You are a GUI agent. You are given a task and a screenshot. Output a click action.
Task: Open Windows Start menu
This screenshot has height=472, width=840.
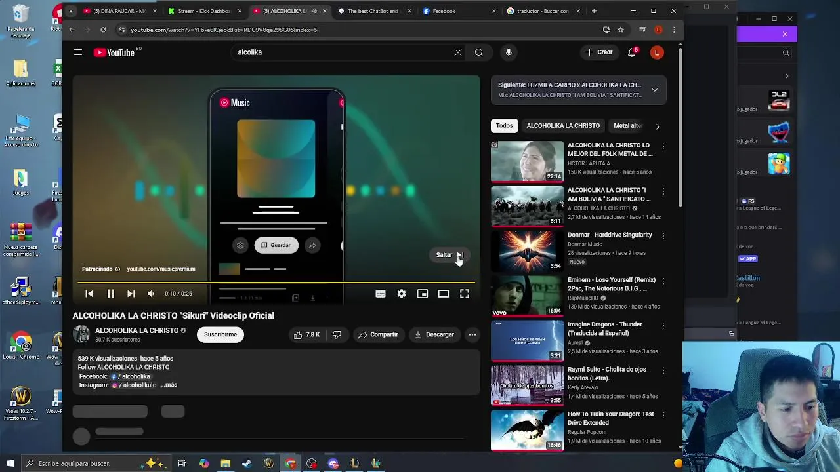click(x=10, y=463)
